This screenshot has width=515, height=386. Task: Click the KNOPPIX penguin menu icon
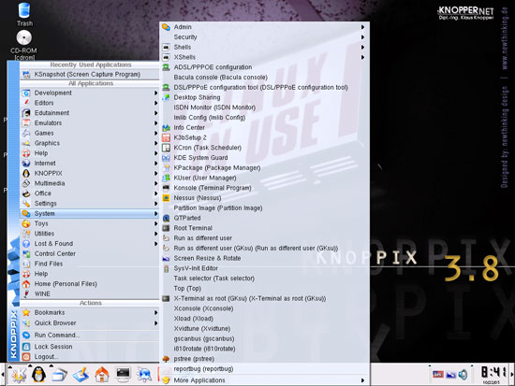click(x=26, y=173)
